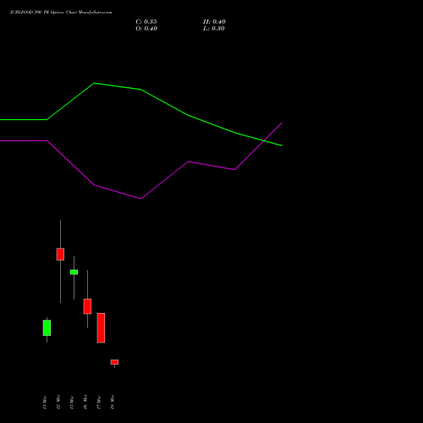Click the close value "C: 0.35"
This screenshot has width=423, height=423.
[146, 22]
